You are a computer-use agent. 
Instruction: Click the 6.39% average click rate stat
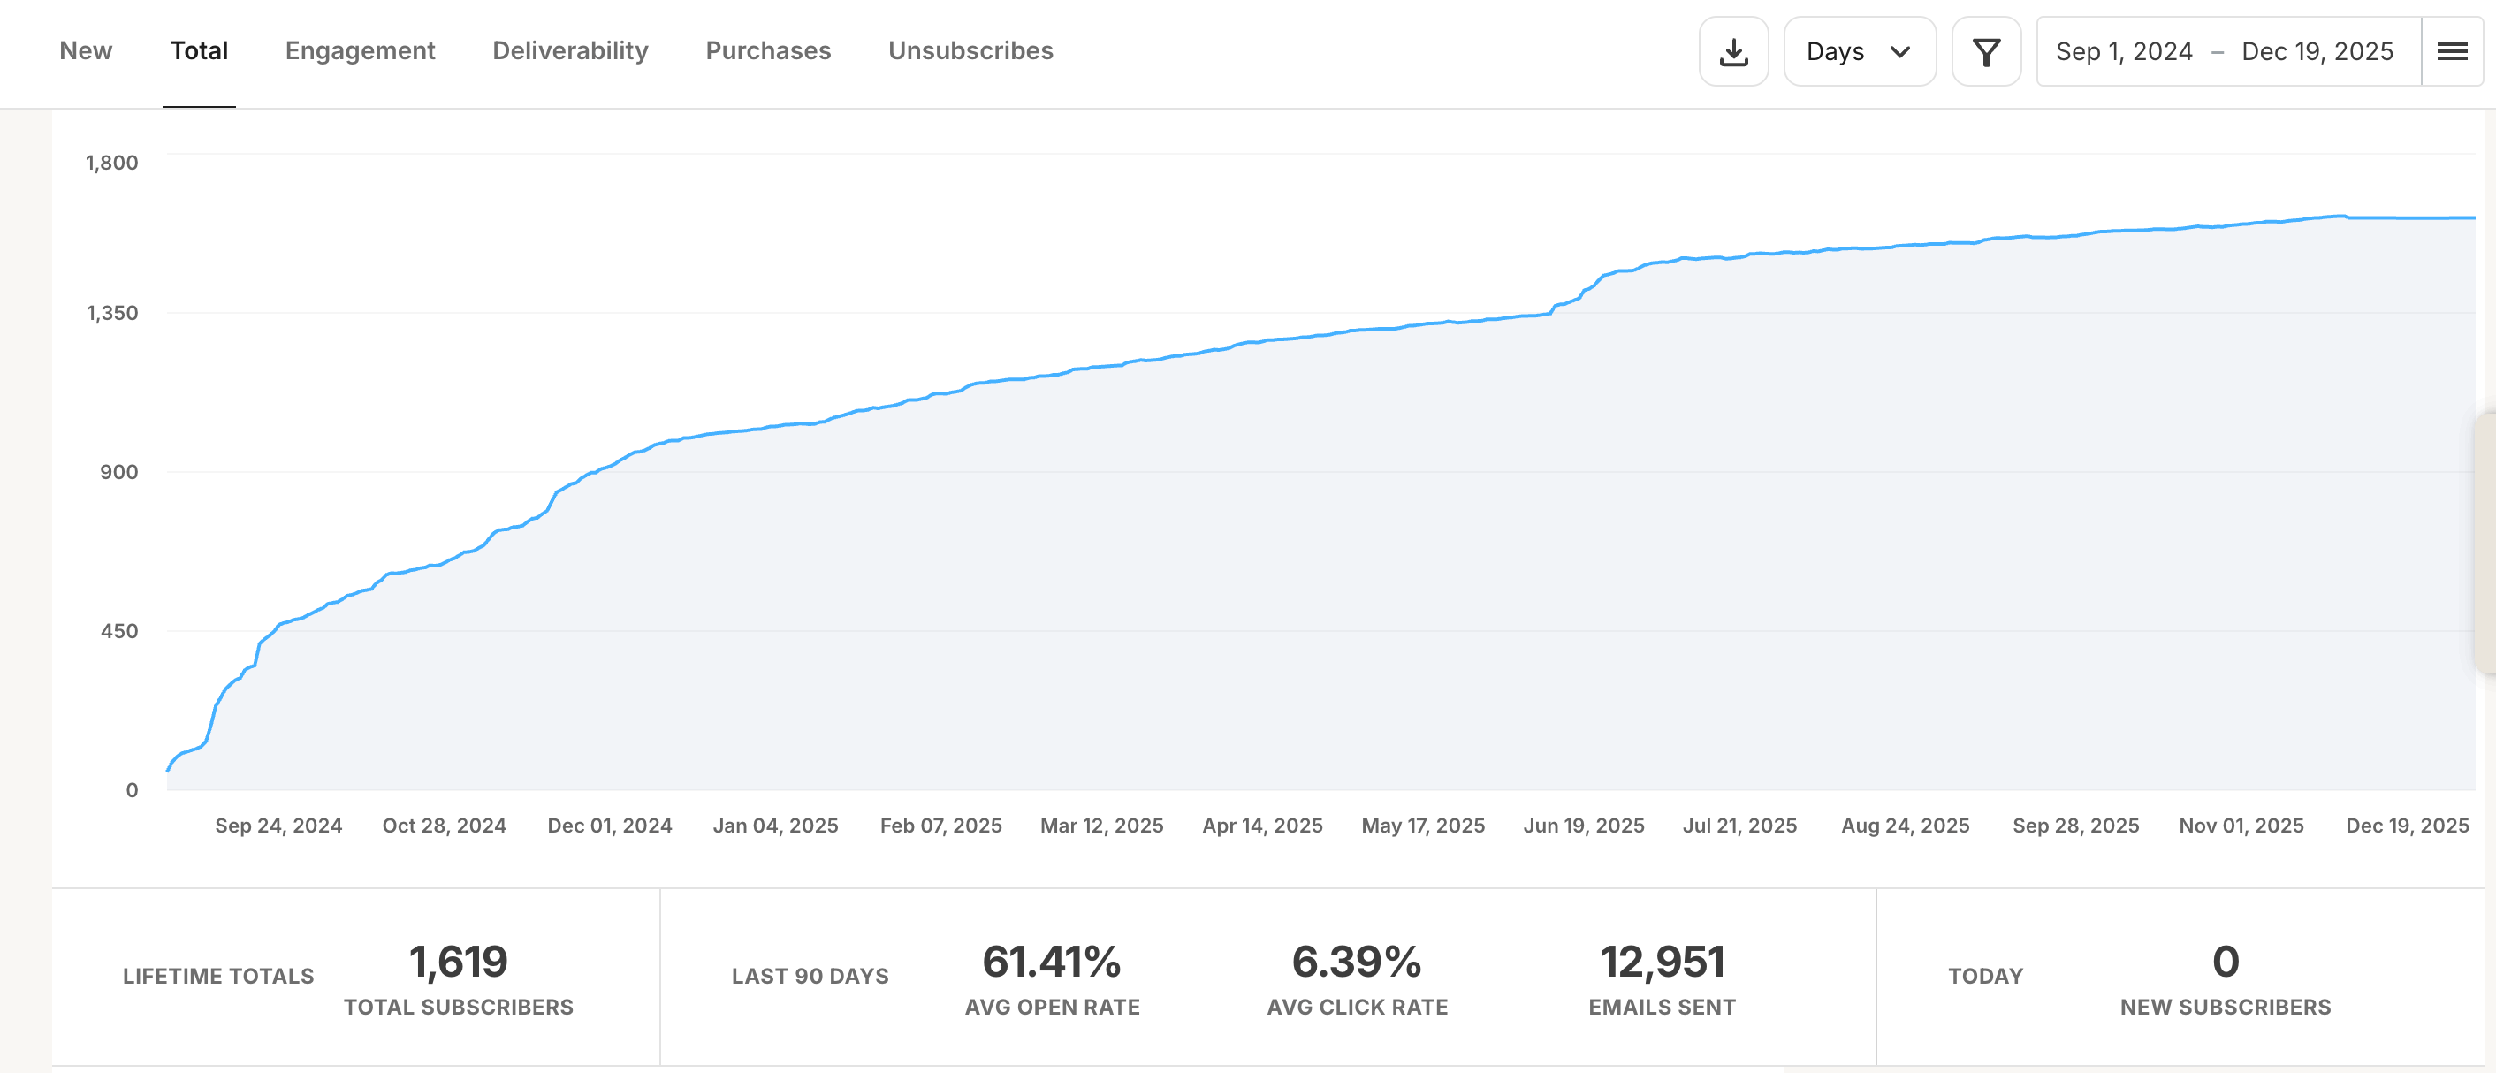pyautogui.click(x=1357, y=962)
